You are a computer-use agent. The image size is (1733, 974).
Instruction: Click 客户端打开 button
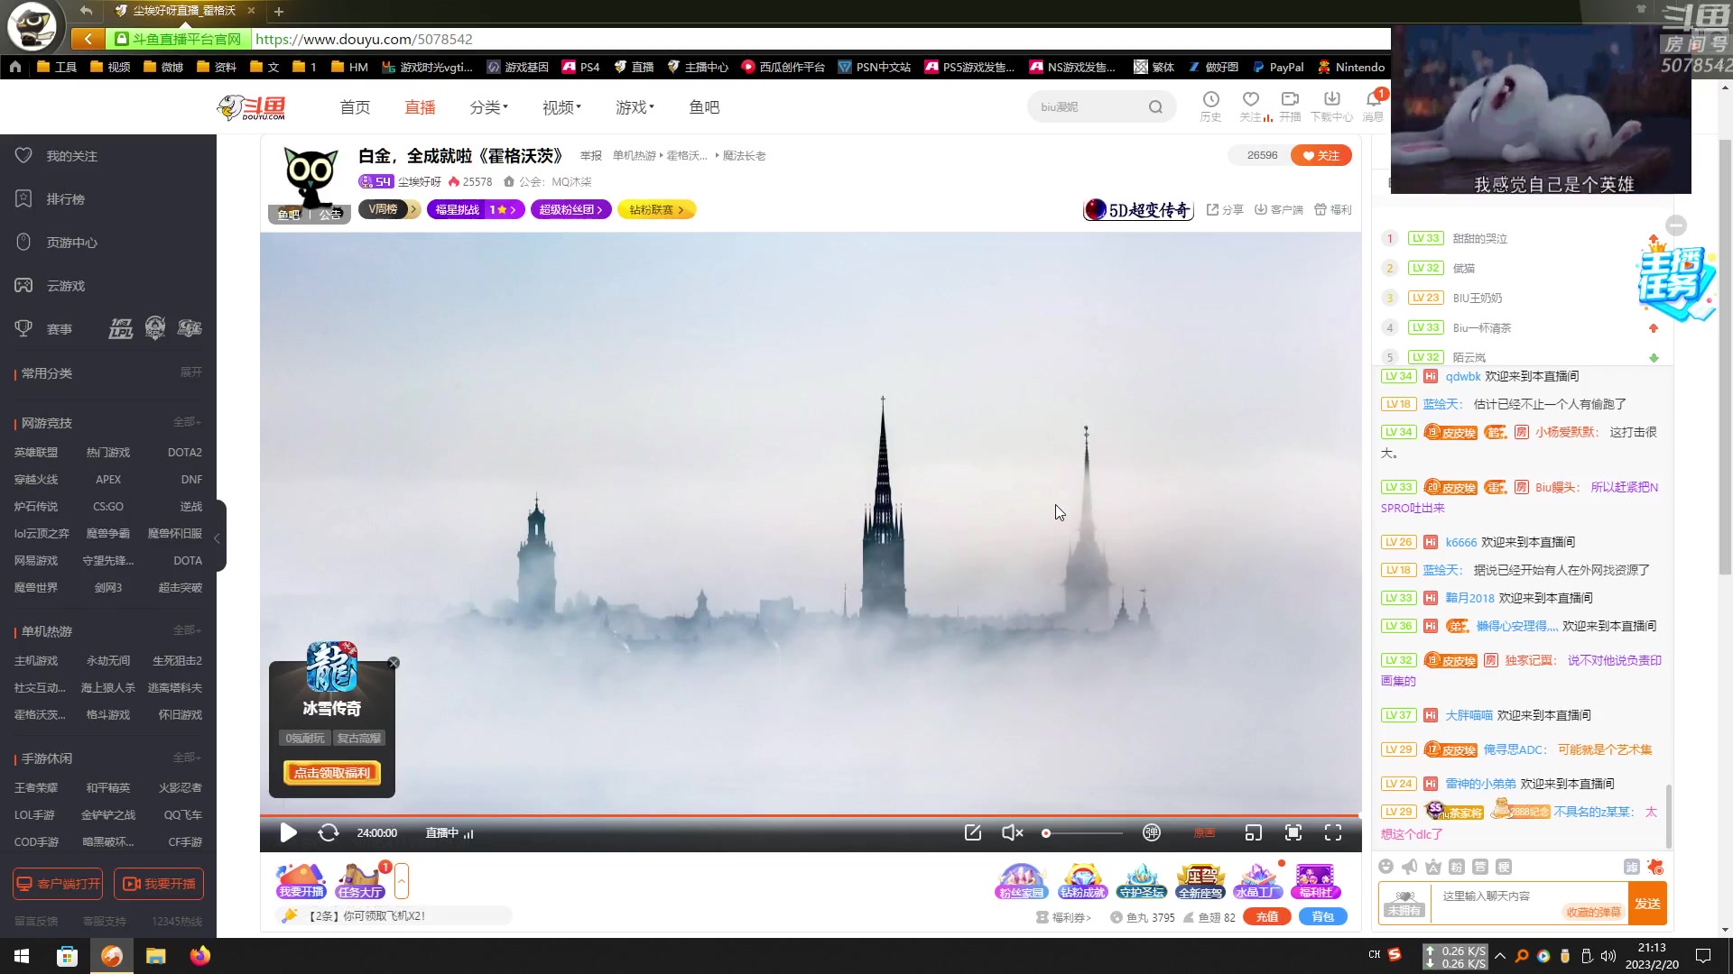click(x=58, y=884)
